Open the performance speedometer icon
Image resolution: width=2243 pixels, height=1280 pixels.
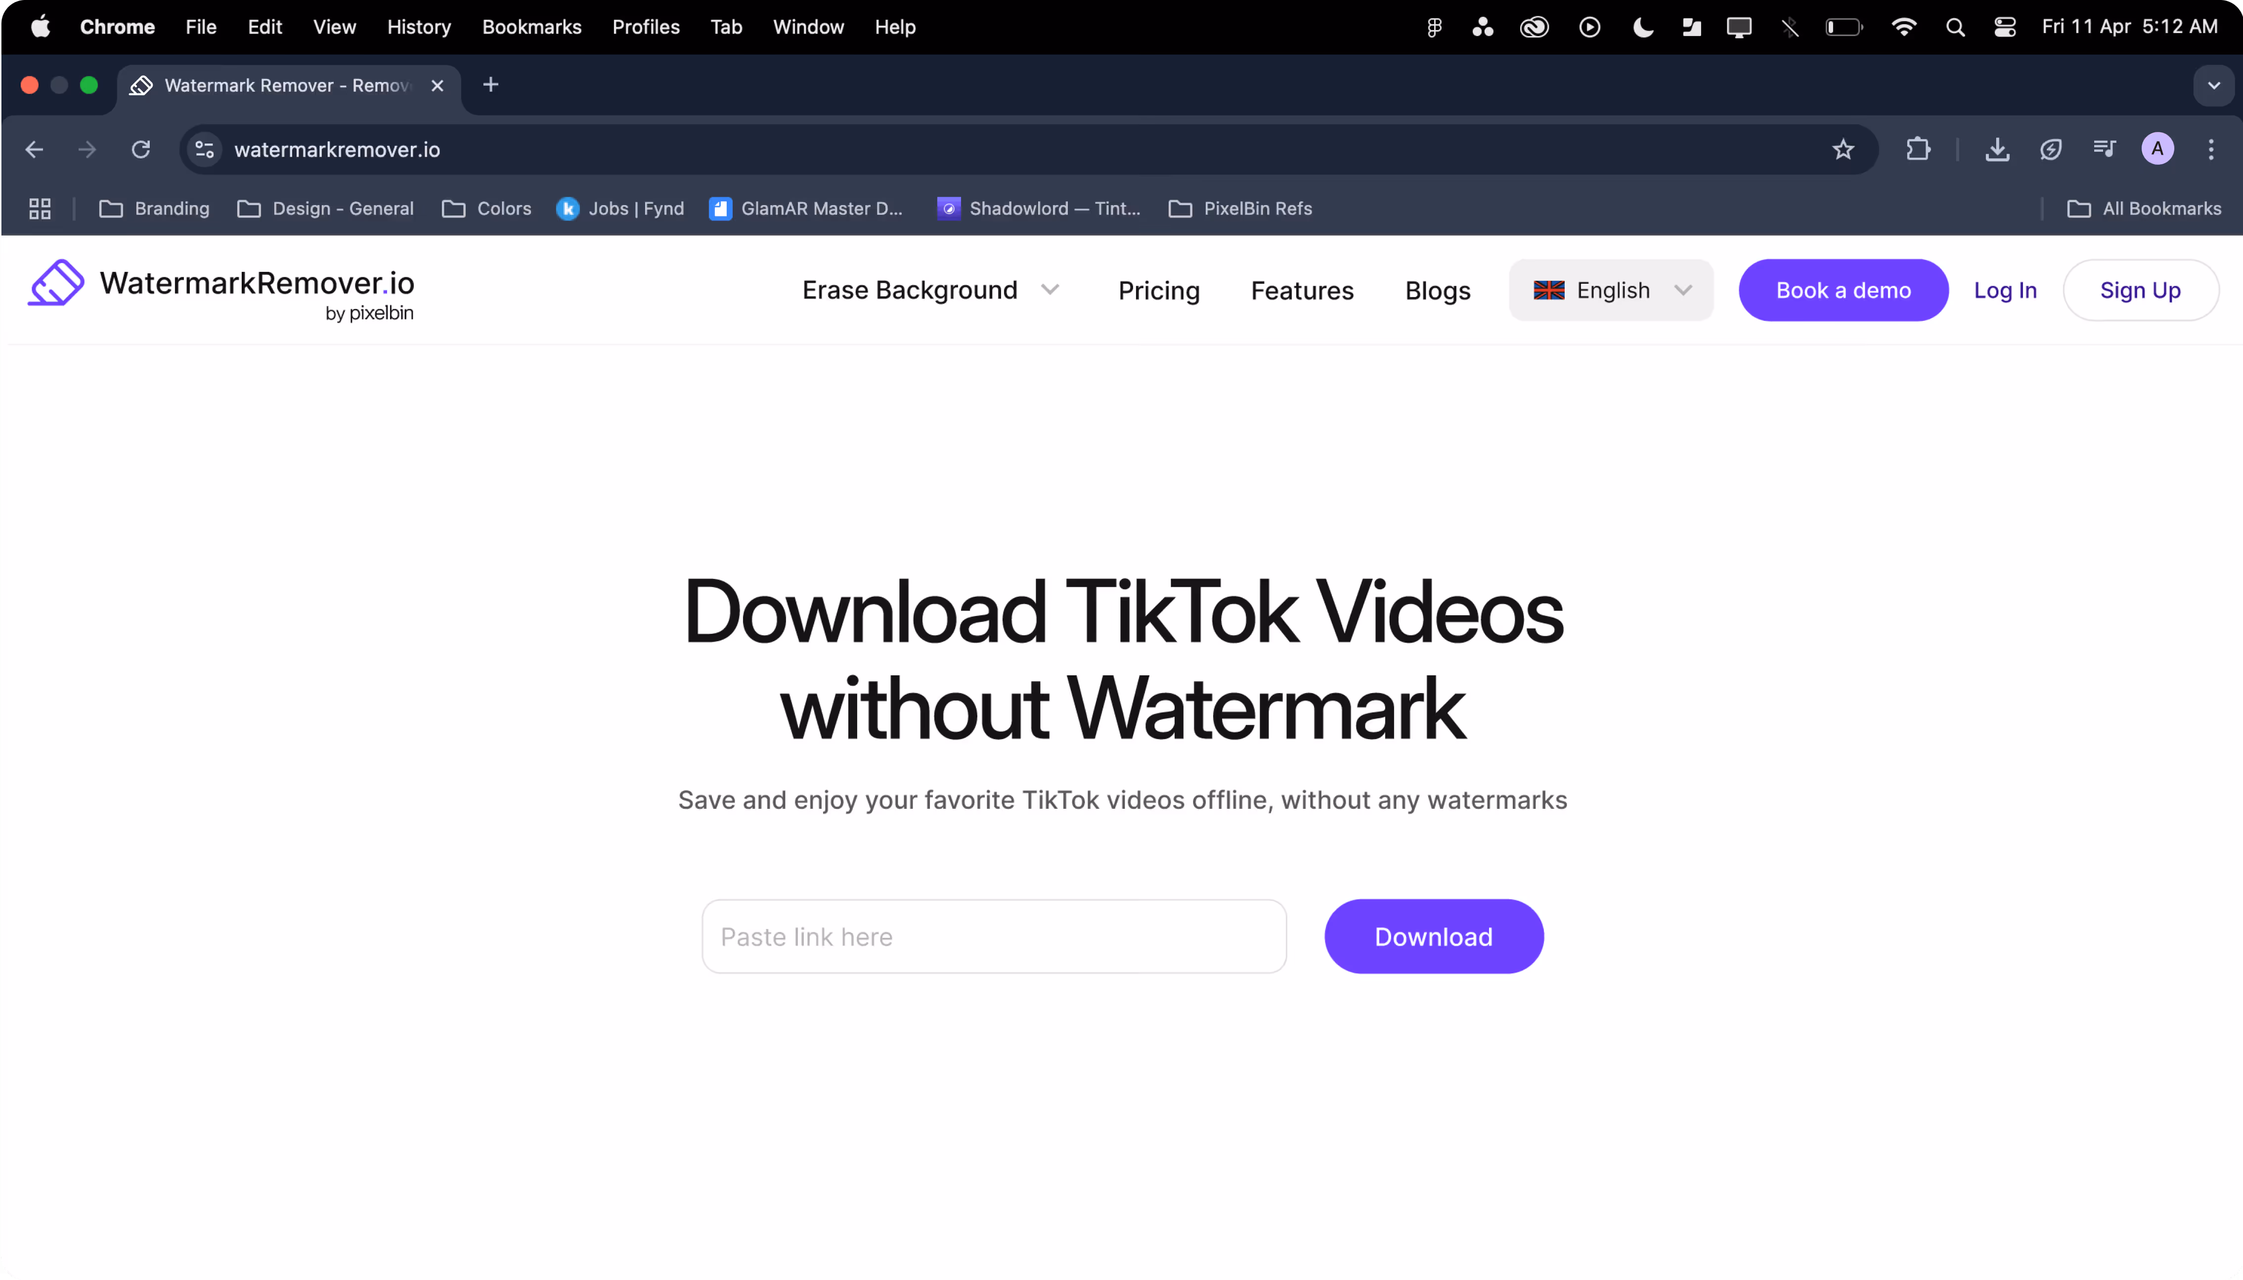click(2051, 149)
